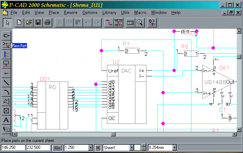The width and height of the screenshot is (243, 153).
Task: Click the scroll up arrow
Action: coord(239,31)
